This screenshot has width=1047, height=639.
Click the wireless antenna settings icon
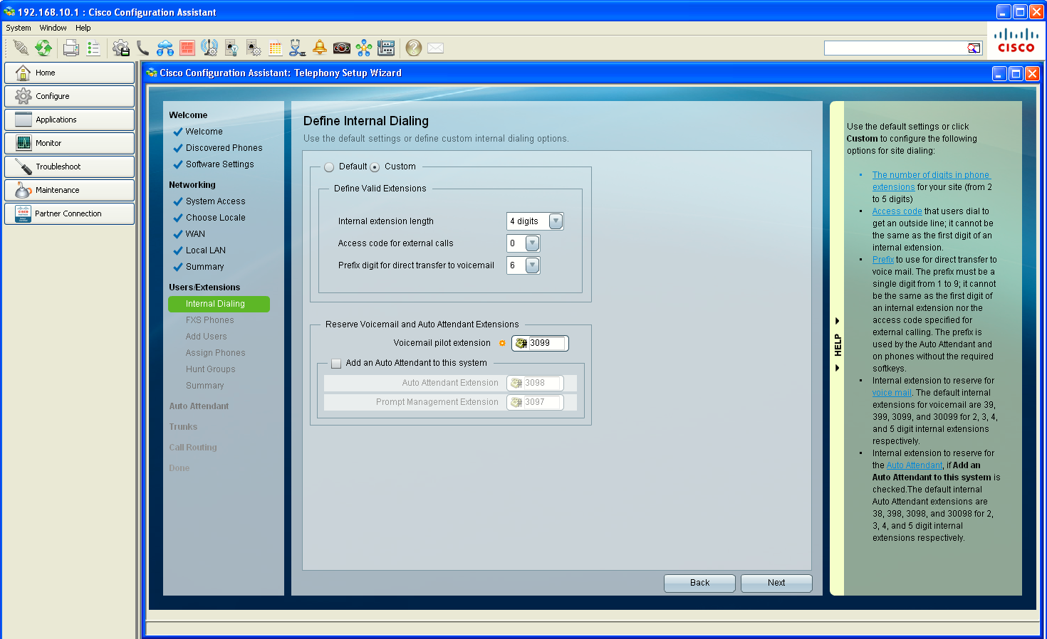pos(209,48)
